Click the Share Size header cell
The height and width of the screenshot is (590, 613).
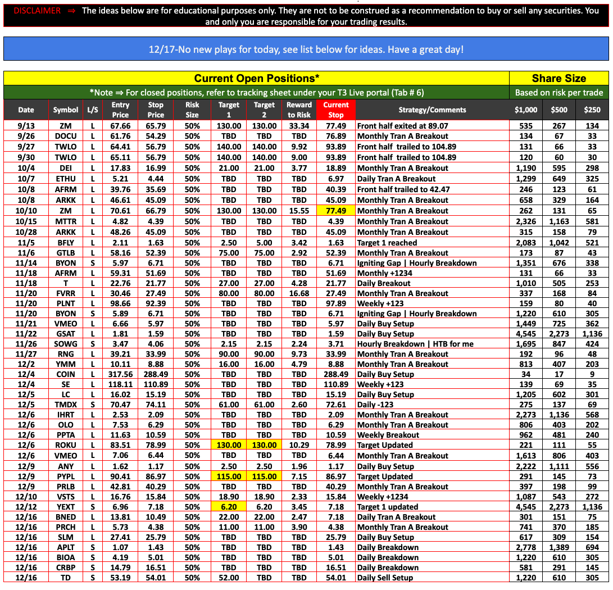[x=558, y=78]
